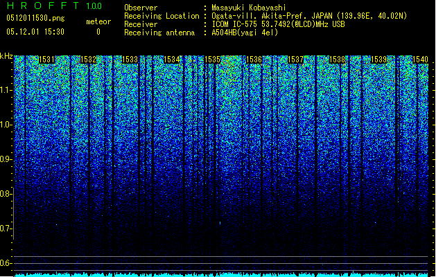Click the cyan signal level strip at the bottom

click(x=221, y=274)
